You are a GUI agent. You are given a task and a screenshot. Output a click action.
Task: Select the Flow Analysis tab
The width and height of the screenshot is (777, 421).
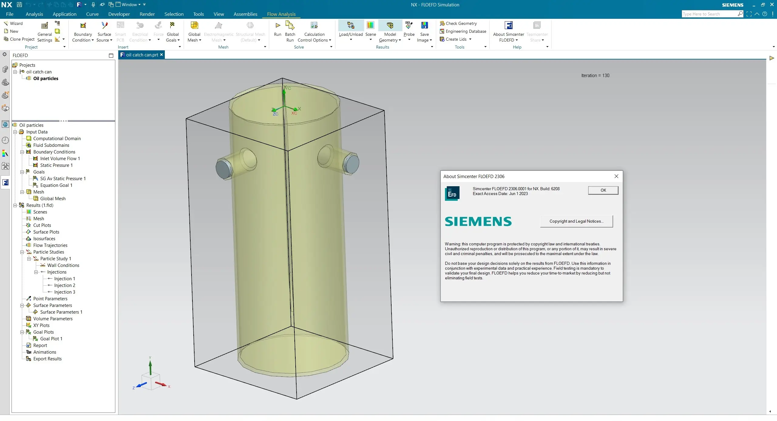(281, 14)
